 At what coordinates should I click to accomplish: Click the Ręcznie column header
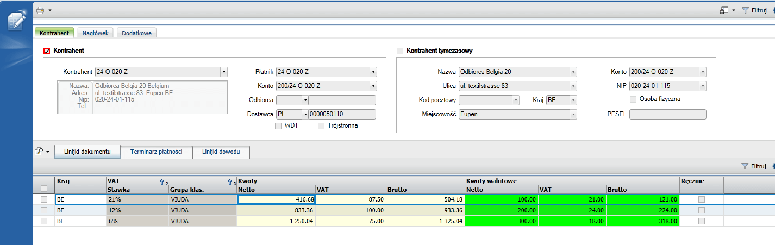click(x=702, y=184)
